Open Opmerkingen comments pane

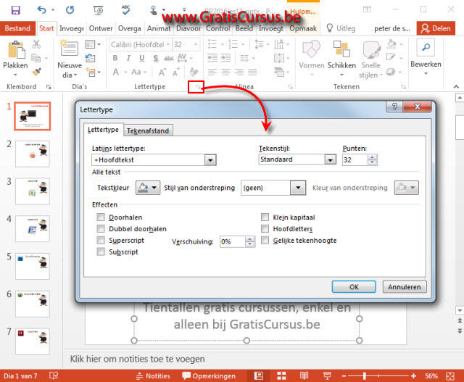[209, 375]
